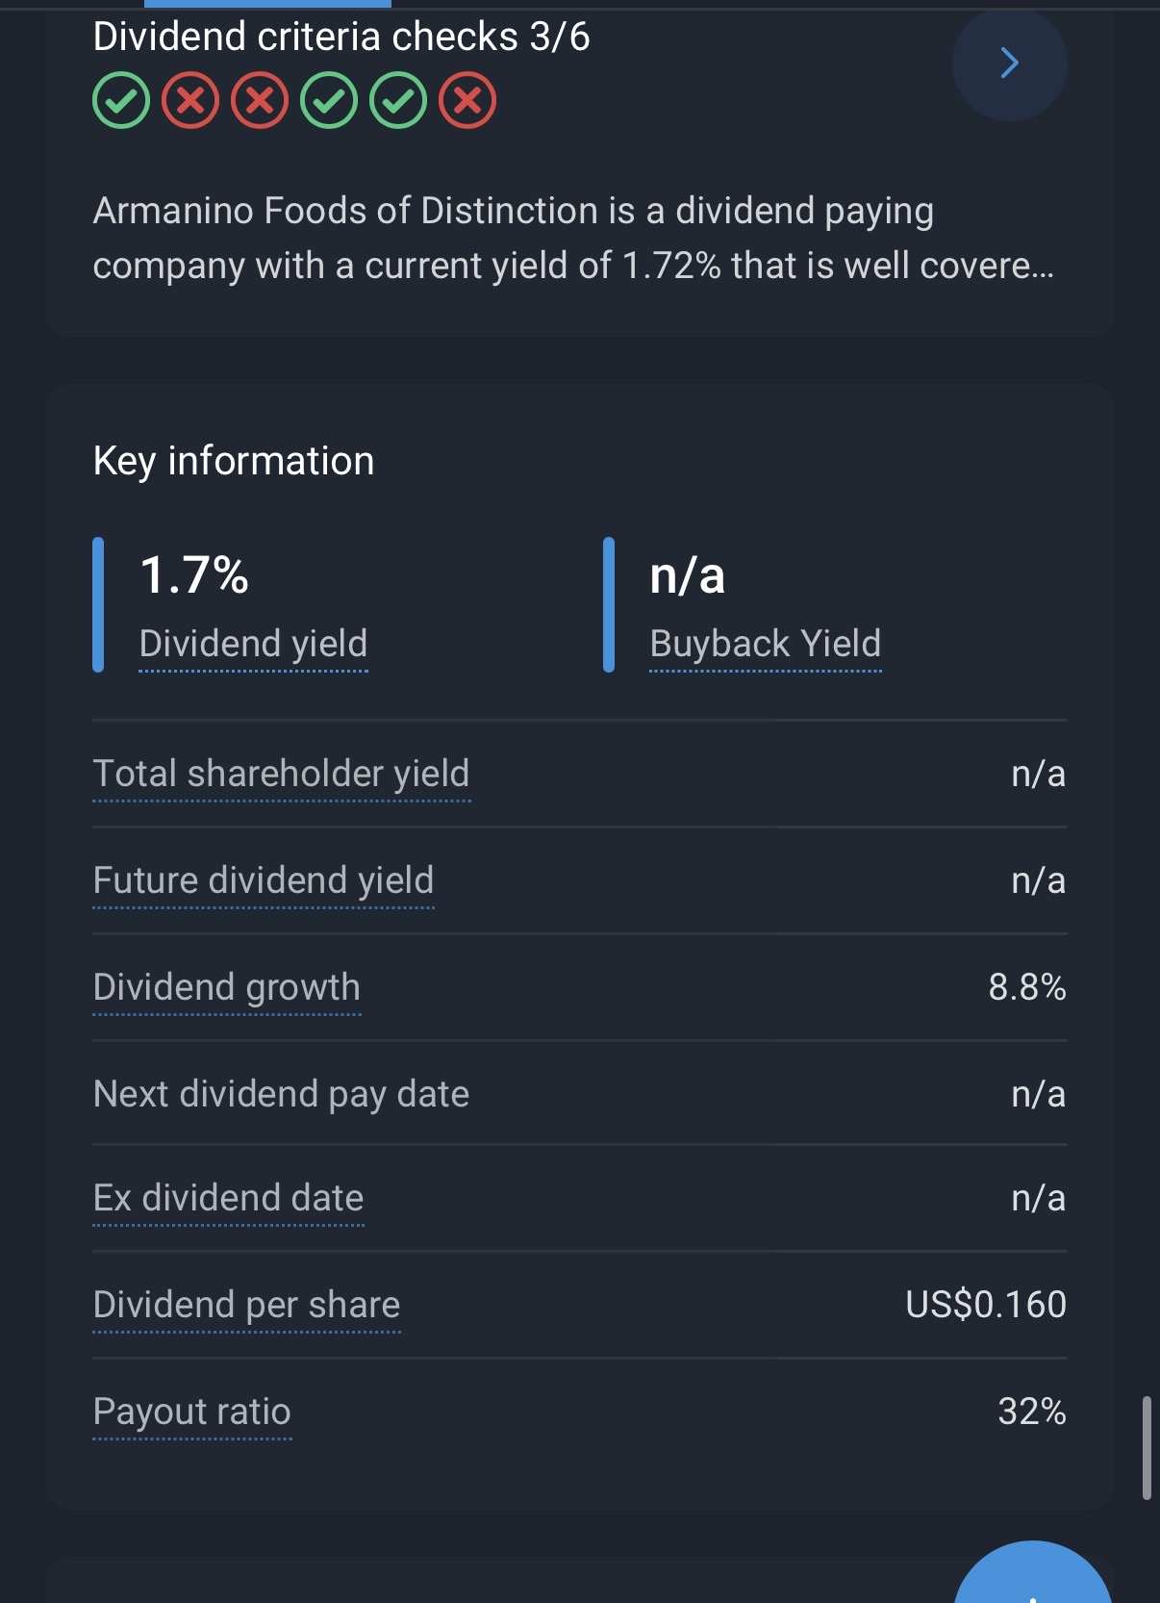This screenshot has width=1160, height=1603.
Task: Open the Dividend yield definition link
Action: pyautogui.click(x=253, y=644)
